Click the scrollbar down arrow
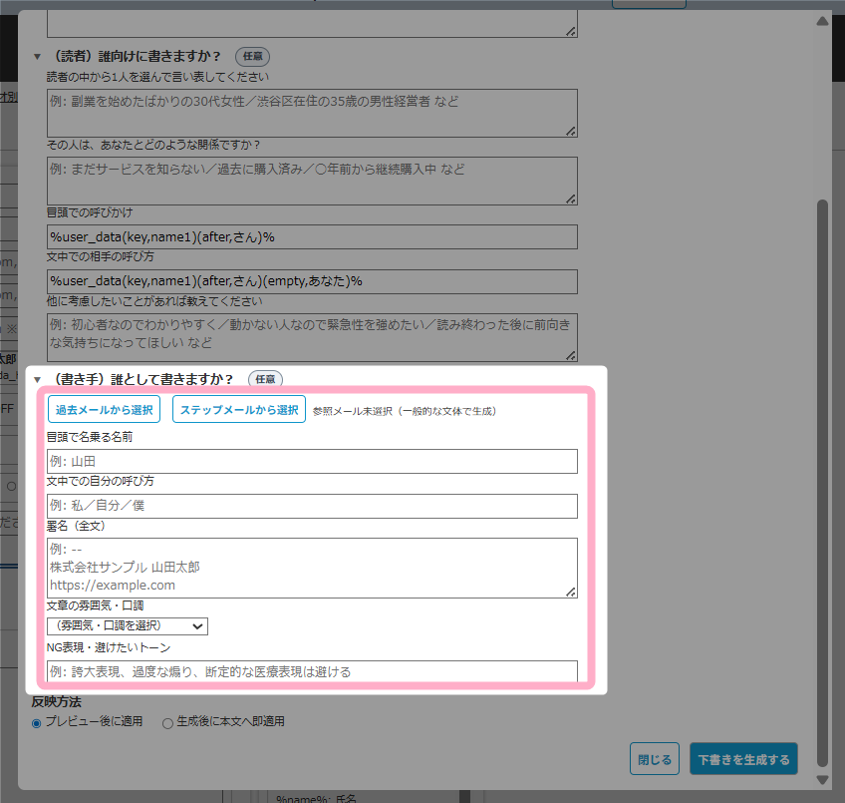This screenshot has width=845, height=803. tap(822, 779)
